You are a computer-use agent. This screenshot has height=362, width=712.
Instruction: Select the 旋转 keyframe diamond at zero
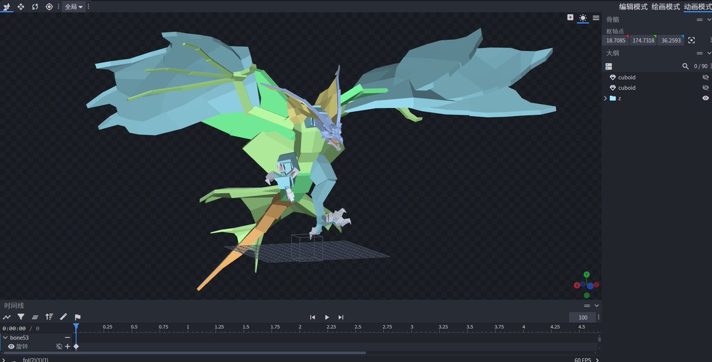(x=76, y=347)
